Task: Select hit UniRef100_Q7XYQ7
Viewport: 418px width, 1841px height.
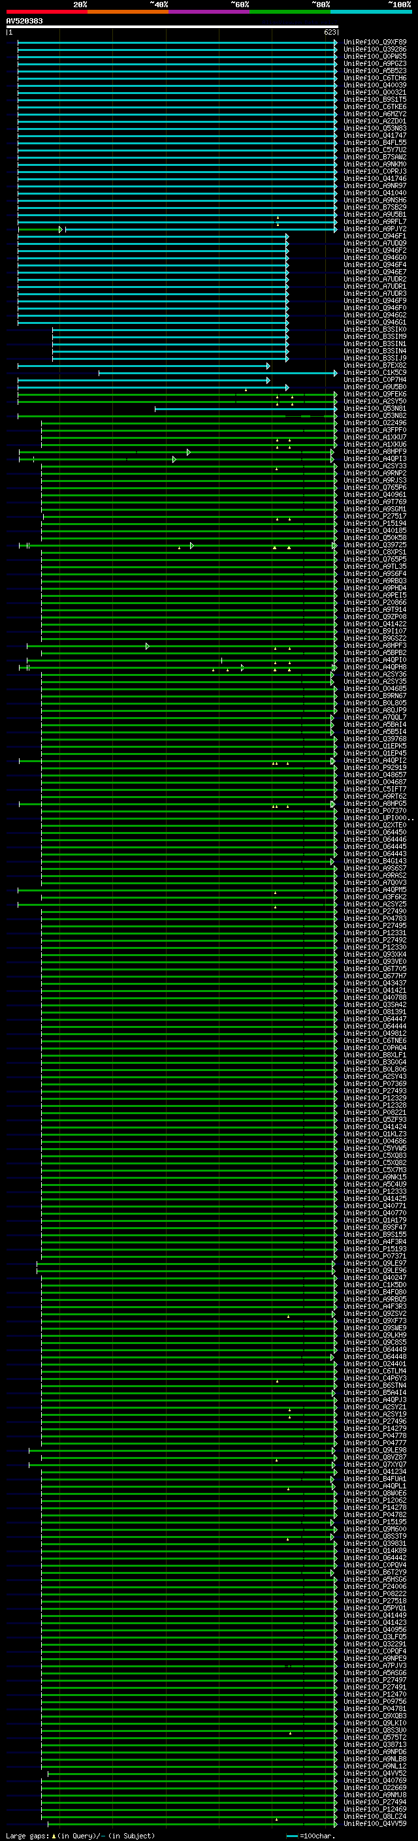Action: pyautogui.click(x=375, y=1464)
